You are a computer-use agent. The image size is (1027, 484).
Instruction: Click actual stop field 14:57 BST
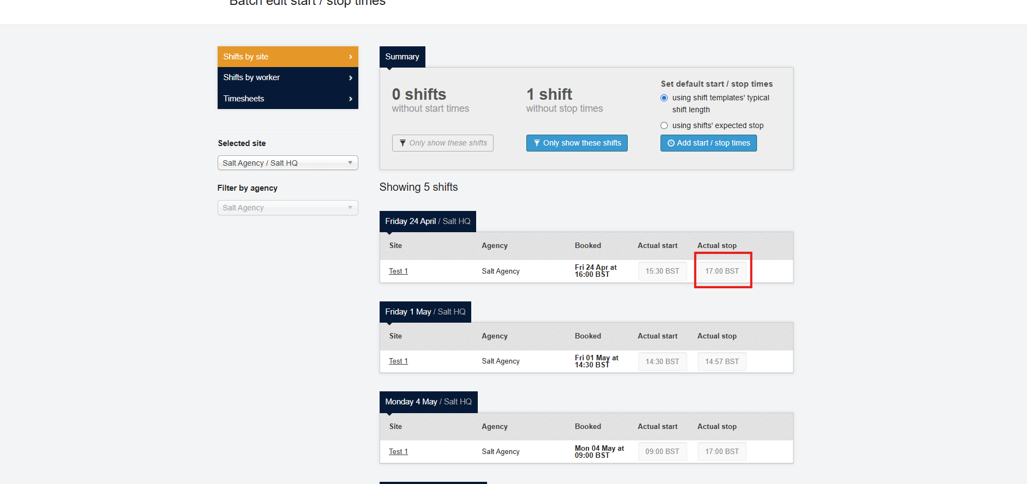(x=722, y=361)
